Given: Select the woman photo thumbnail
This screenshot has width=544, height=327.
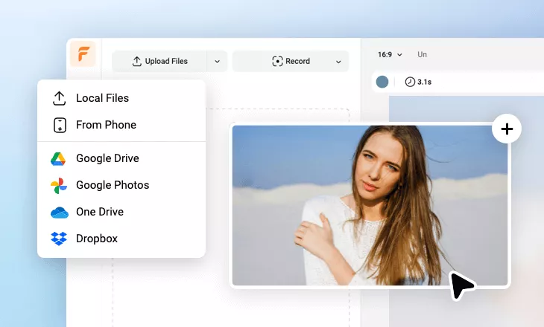Looking at the screenshot, I should 369,205.
